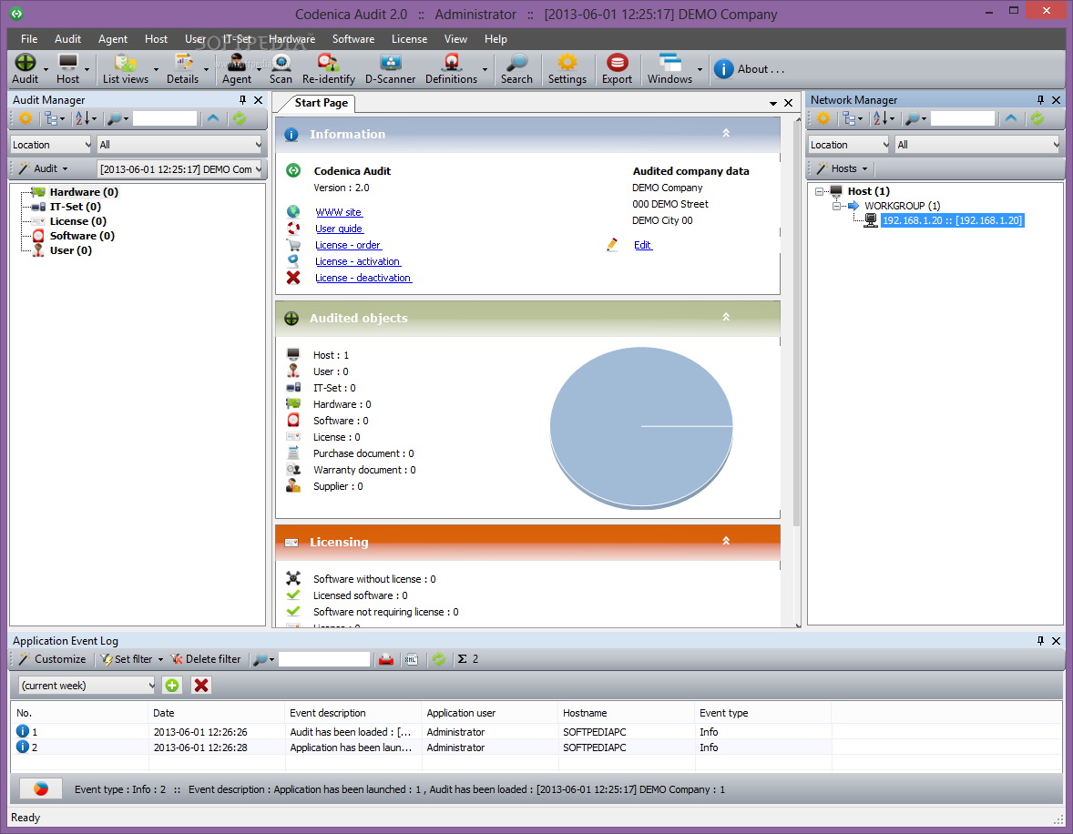1073x834 pixels.
Task: Click the green add filter button
Action: pos(172,685)
